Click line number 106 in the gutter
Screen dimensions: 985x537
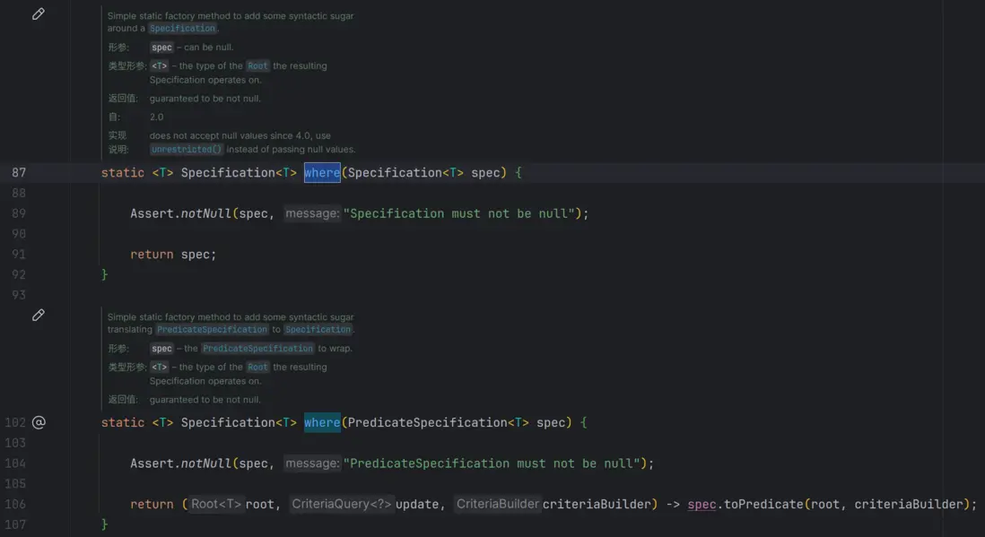[15, 505]
